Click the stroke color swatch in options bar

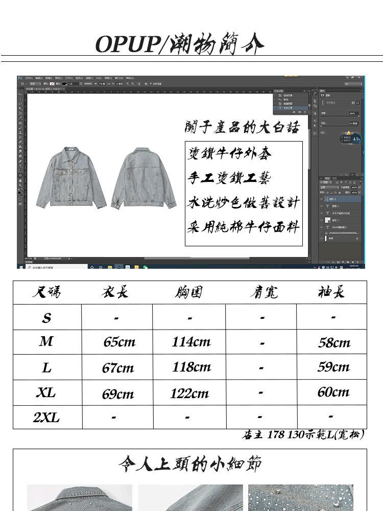click(64, 83)
